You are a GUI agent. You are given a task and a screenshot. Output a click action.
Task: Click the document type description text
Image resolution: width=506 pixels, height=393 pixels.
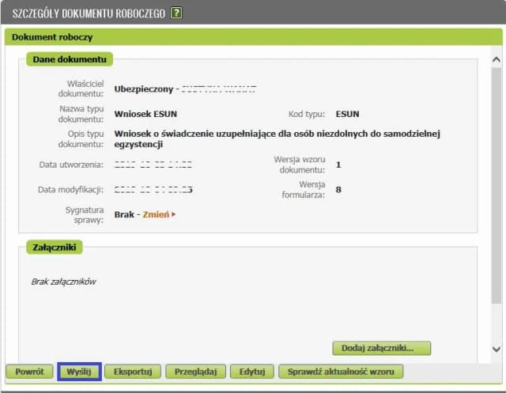coord(277,139)
